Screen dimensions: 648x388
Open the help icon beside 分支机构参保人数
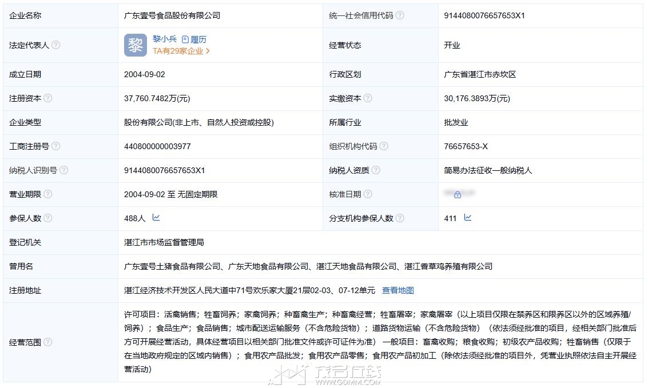[400, 218]
